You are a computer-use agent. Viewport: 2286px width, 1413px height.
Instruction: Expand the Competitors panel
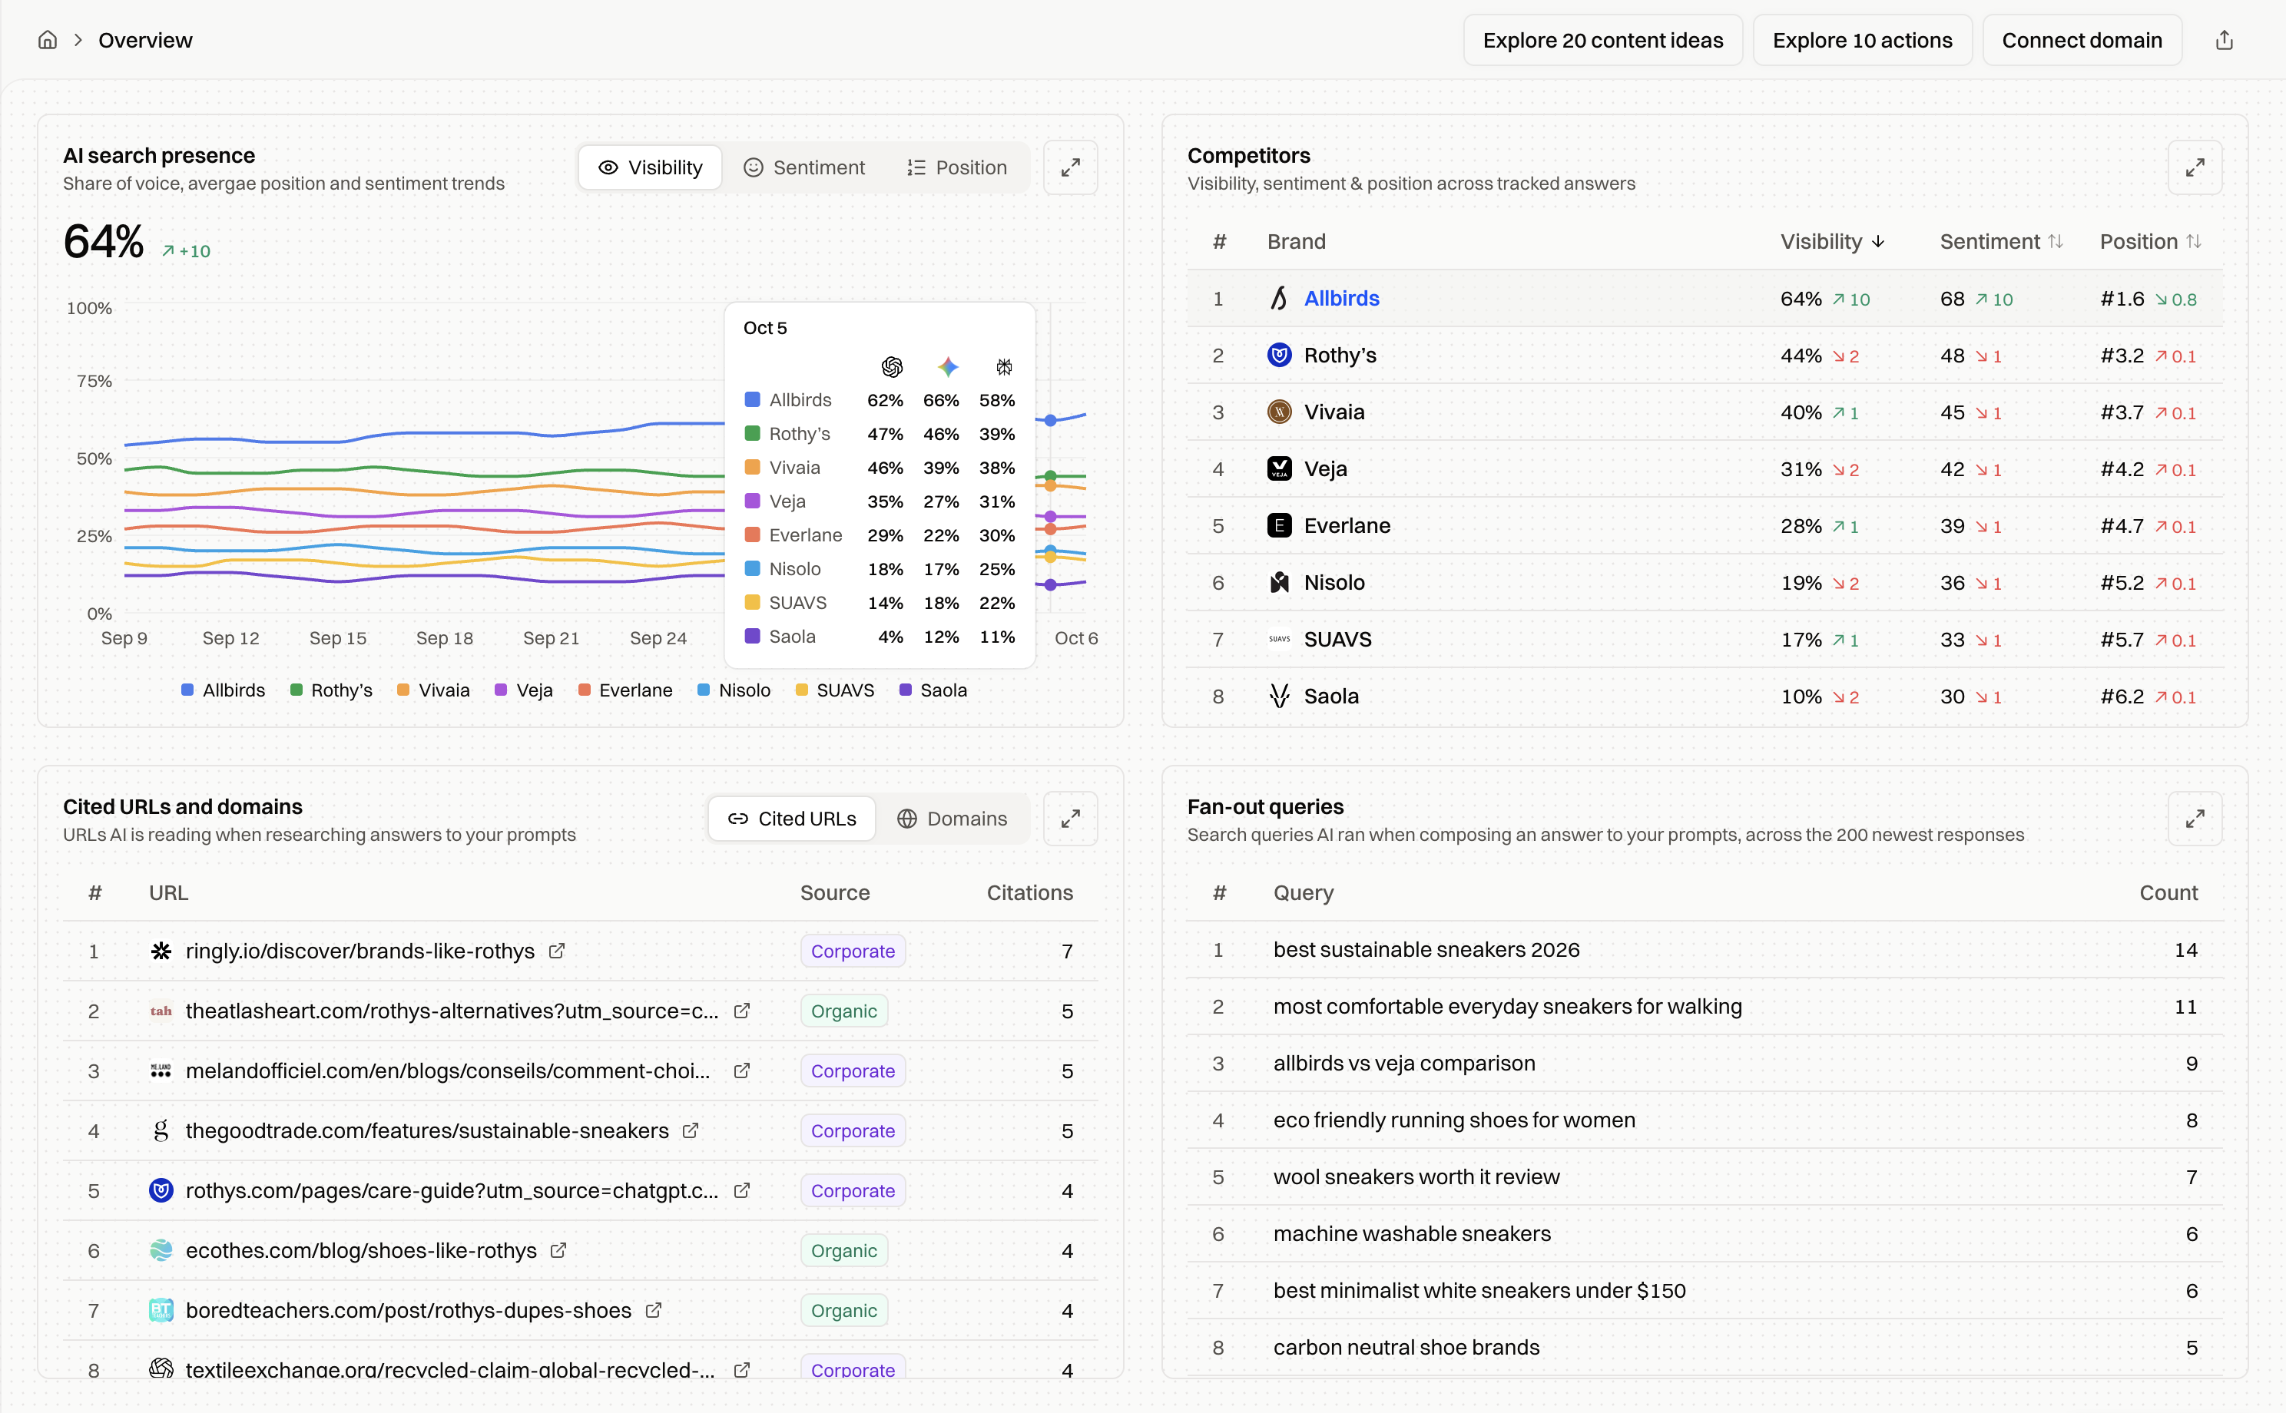(2195, 167)
